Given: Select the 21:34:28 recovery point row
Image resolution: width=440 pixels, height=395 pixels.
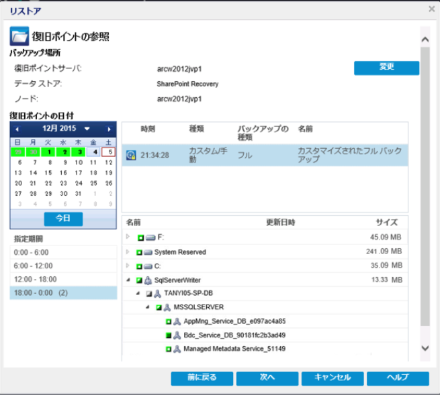Looking at the screenshot, I should (x=265, y=155).
